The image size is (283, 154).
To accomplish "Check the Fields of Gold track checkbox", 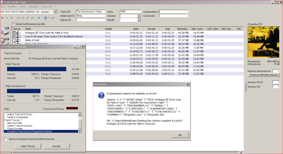I will 14,40.
